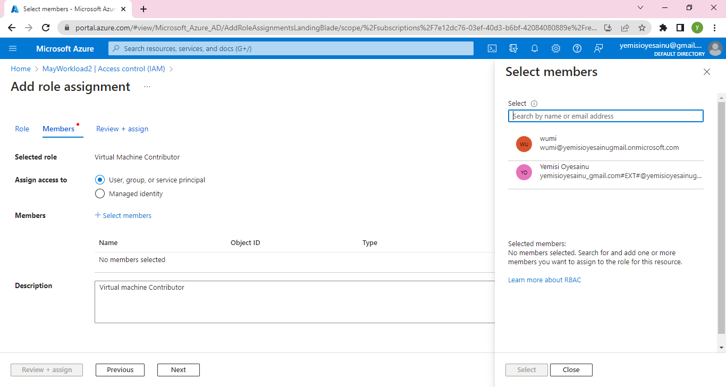Screen dimensions: 726x387
Task: Open Chrome tab search dropdown arrow
Action: [x=640, y=8]
